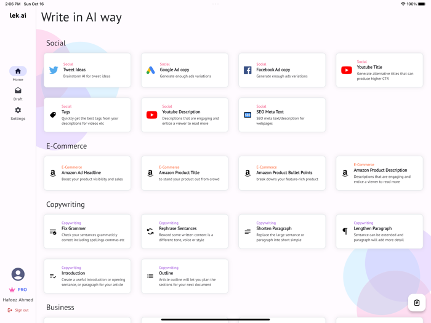Click the Social section heading
This screenshot has height=323, width=431.
pos(56,43)
